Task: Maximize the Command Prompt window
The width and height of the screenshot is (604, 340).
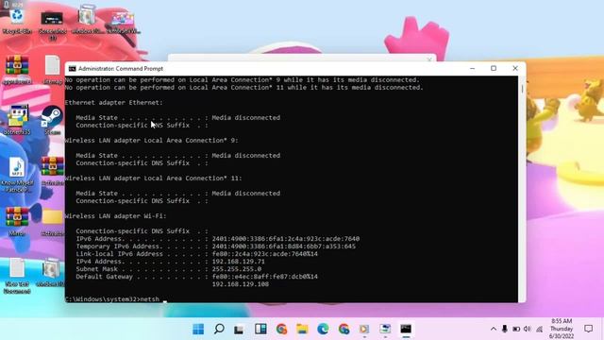Action: (494, 68)
